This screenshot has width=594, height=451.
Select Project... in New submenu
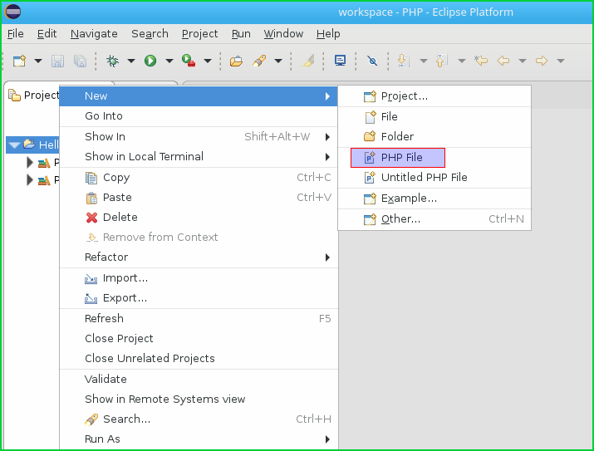[x=434, y=96]
